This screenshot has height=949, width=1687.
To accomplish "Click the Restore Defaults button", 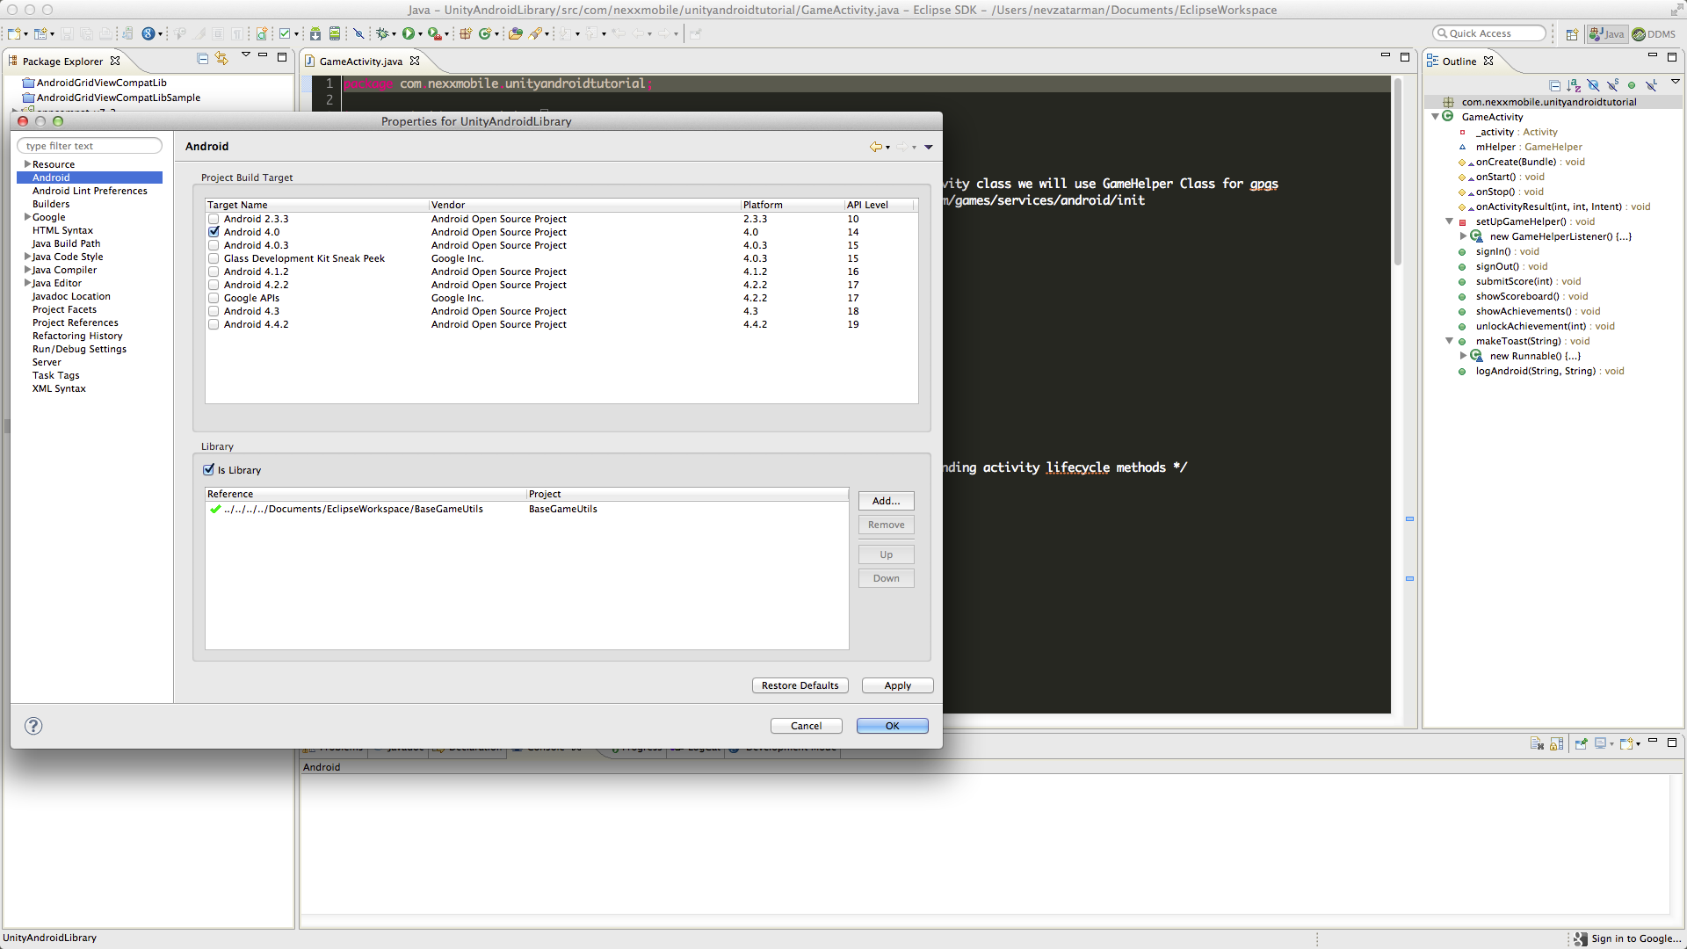I will click(800, 685).
